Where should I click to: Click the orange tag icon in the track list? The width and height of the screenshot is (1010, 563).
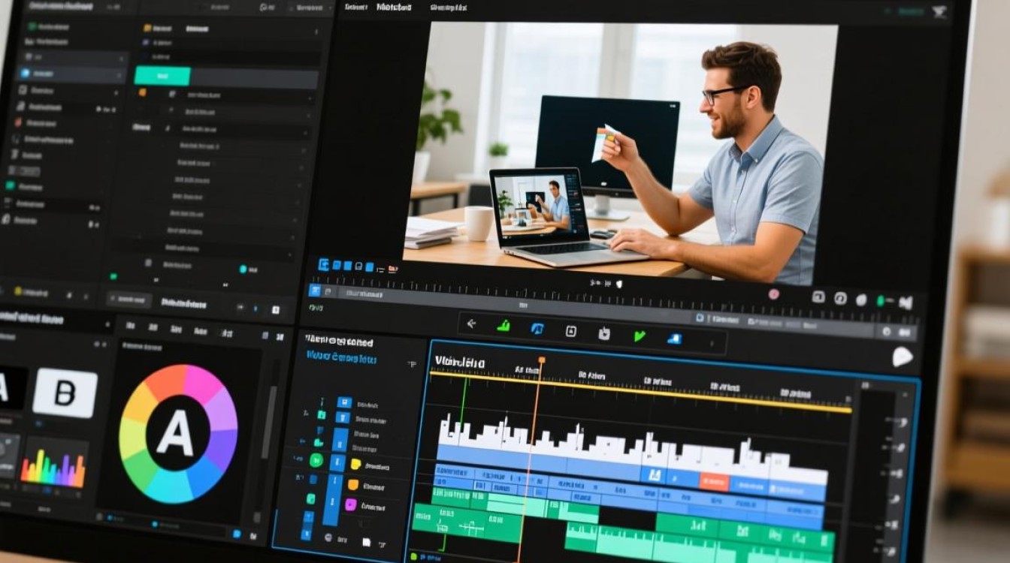tap(352, 484)
